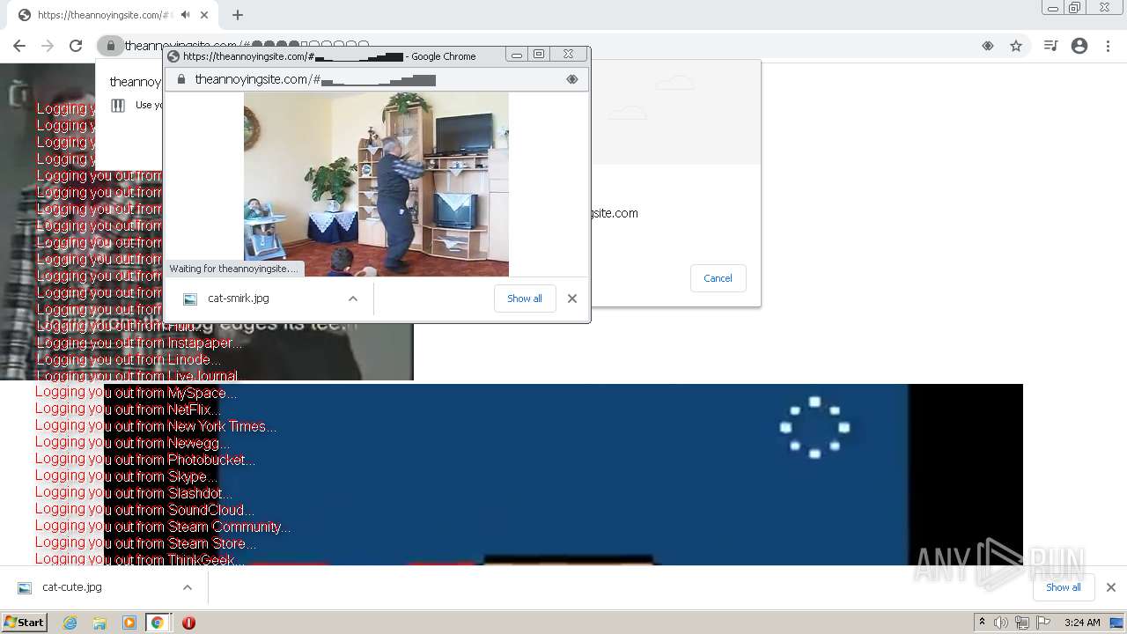Open the media controls playlist icon
The height and width of the screenshot is (634, 1127).
pos(1050,46)
